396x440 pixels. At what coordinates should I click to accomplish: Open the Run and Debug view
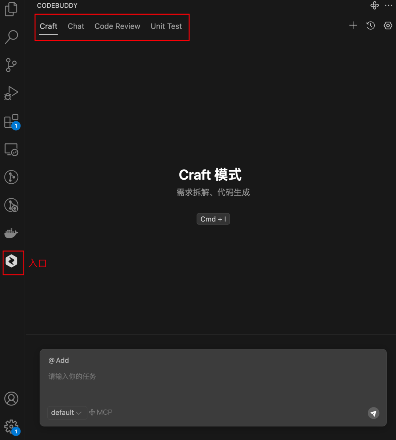click(11, 93)
